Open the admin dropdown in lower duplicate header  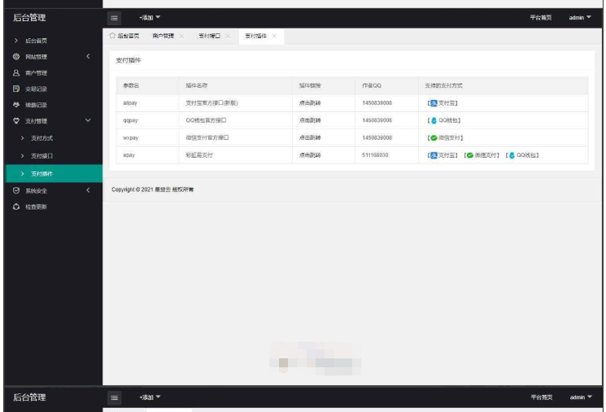(x=581, y=397)
